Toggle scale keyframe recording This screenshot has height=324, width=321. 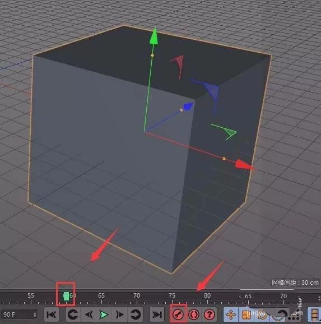(246, 314)
